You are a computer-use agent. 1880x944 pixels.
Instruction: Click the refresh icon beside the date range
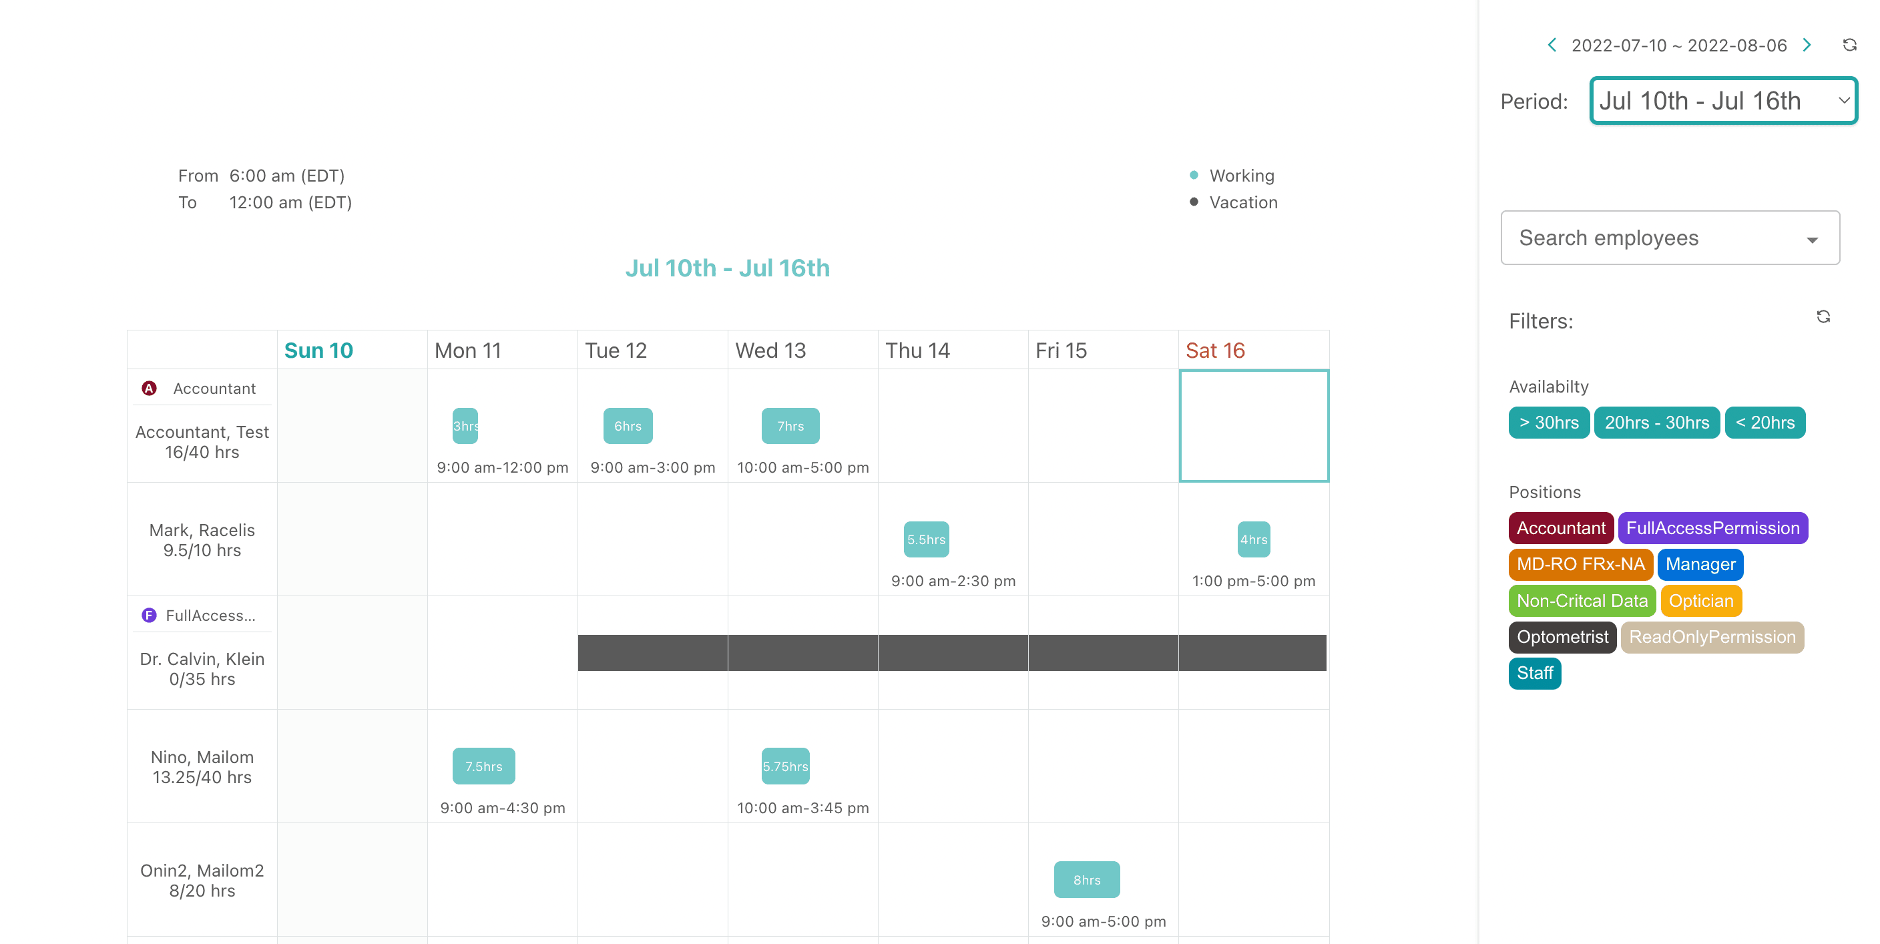pos(1849,45)
